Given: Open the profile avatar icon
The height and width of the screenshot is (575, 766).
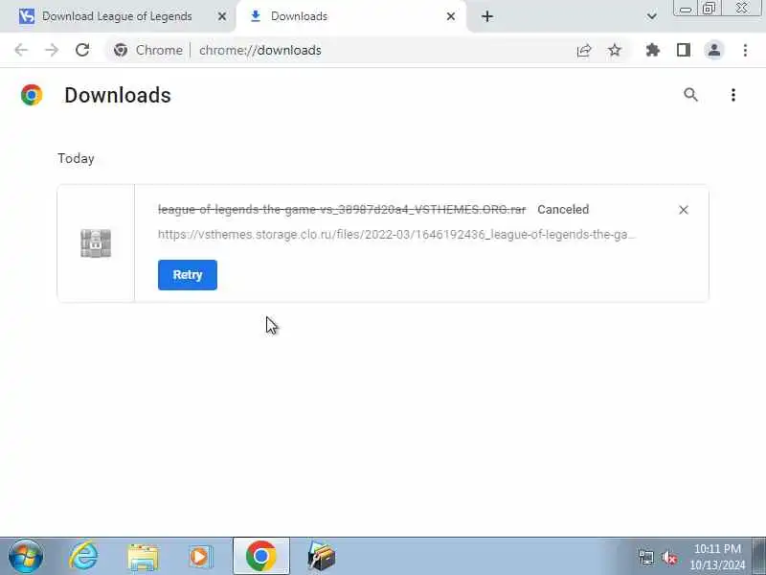Looking at the screenshot, I should (714, 50).
